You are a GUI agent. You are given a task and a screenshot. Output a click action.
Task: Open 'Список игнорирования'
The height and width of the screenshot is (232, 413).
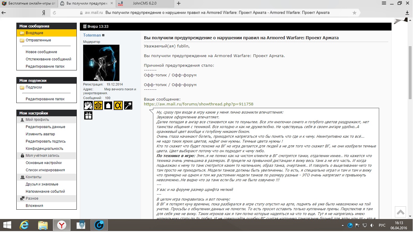click(45, 170)
